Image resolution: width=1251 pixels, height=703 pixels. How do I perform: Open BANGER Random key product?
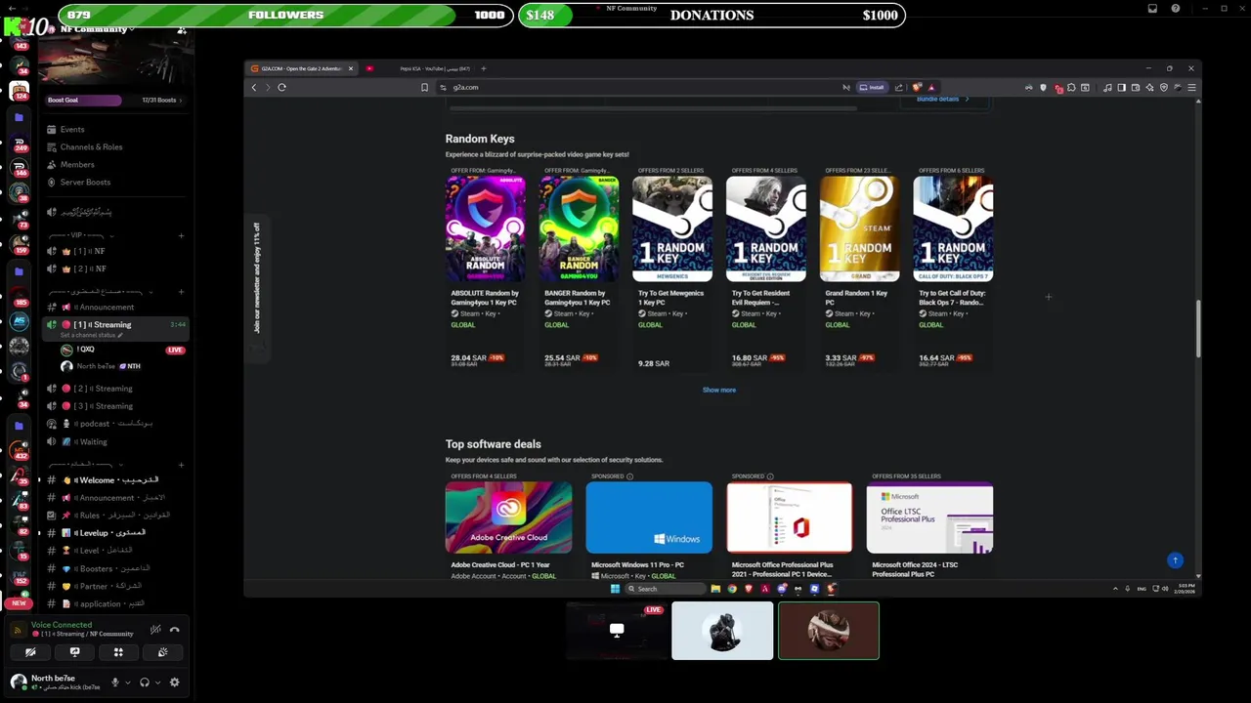pyautogui.click(x=580, y=267)
